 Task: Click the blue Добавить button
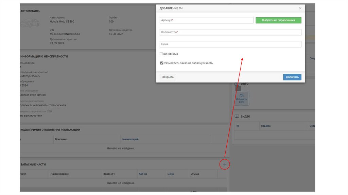tap(292, 77)
